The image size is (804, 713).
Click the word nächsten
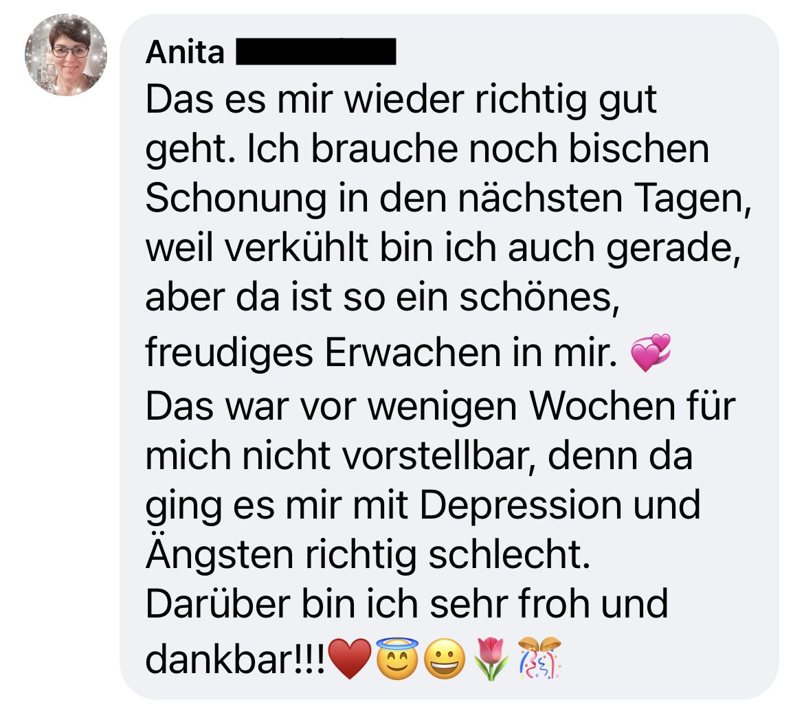pyautogui.click(x=540, y=198)
